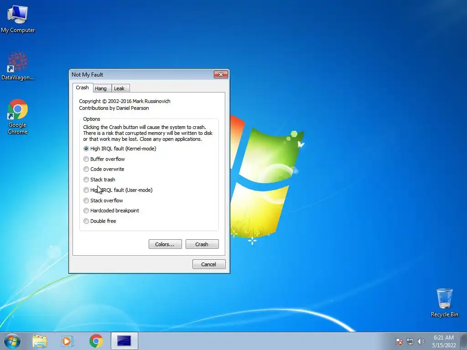Select the Buffer overflow option
Image resolution: width=467 pixels, height=350 pixels.
coord(104,159)
